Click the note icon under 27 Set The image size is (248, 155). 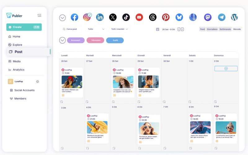tap(87, 102)
